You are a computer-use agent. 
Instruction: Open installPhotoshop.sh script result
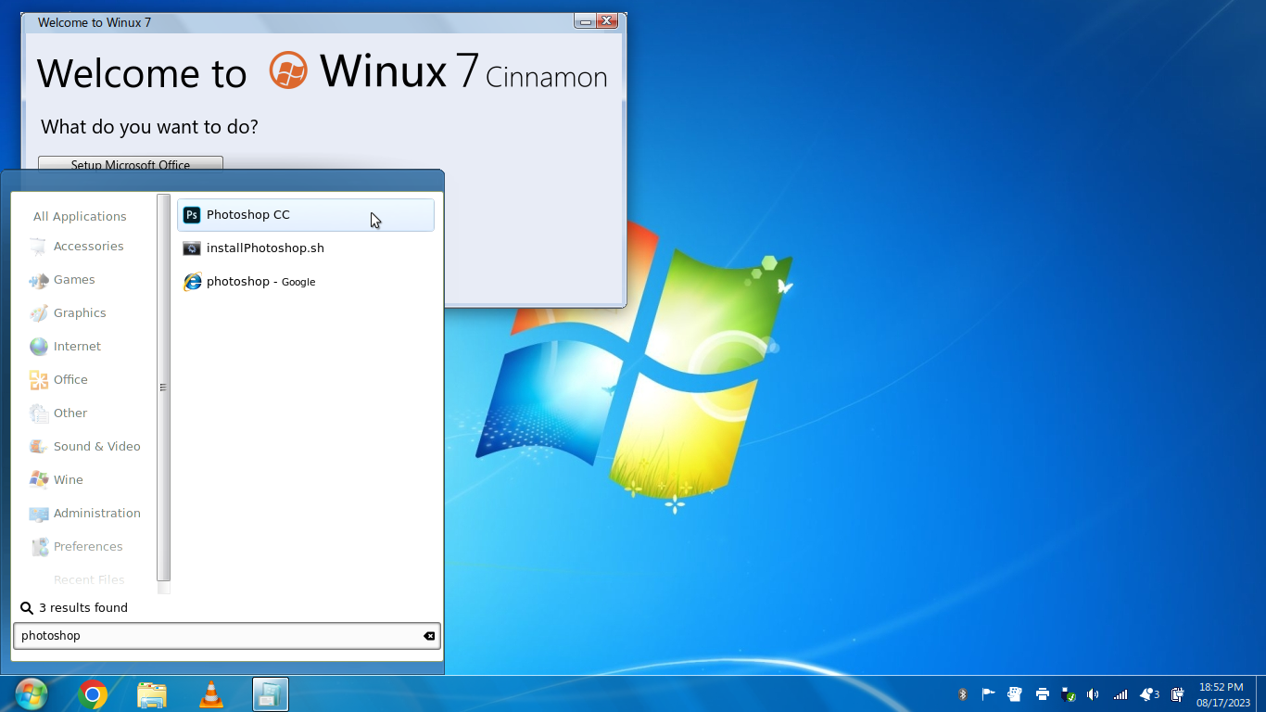[x=305, y=248]
